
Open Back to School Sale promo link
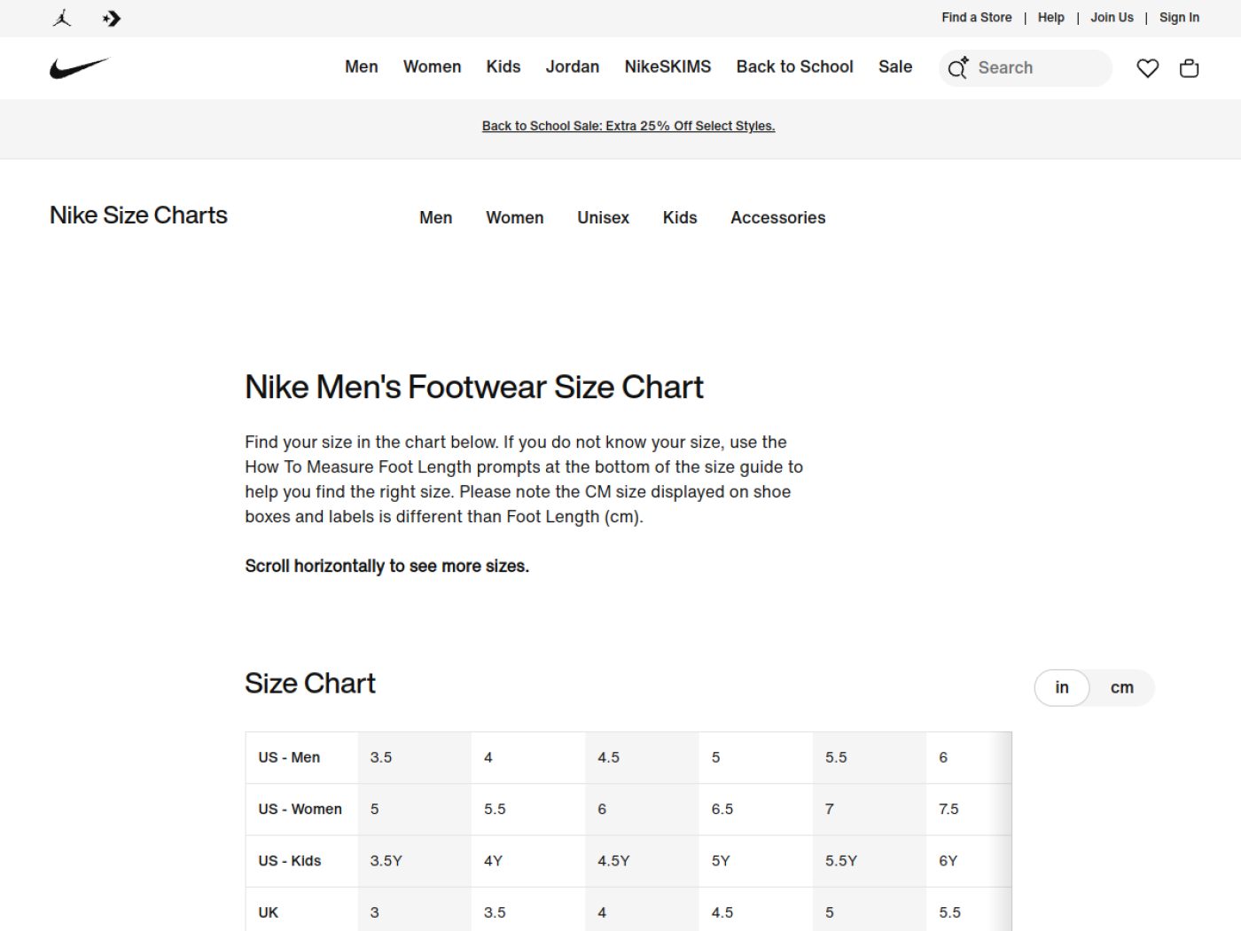pyautogui.click(x=628, y=126)
